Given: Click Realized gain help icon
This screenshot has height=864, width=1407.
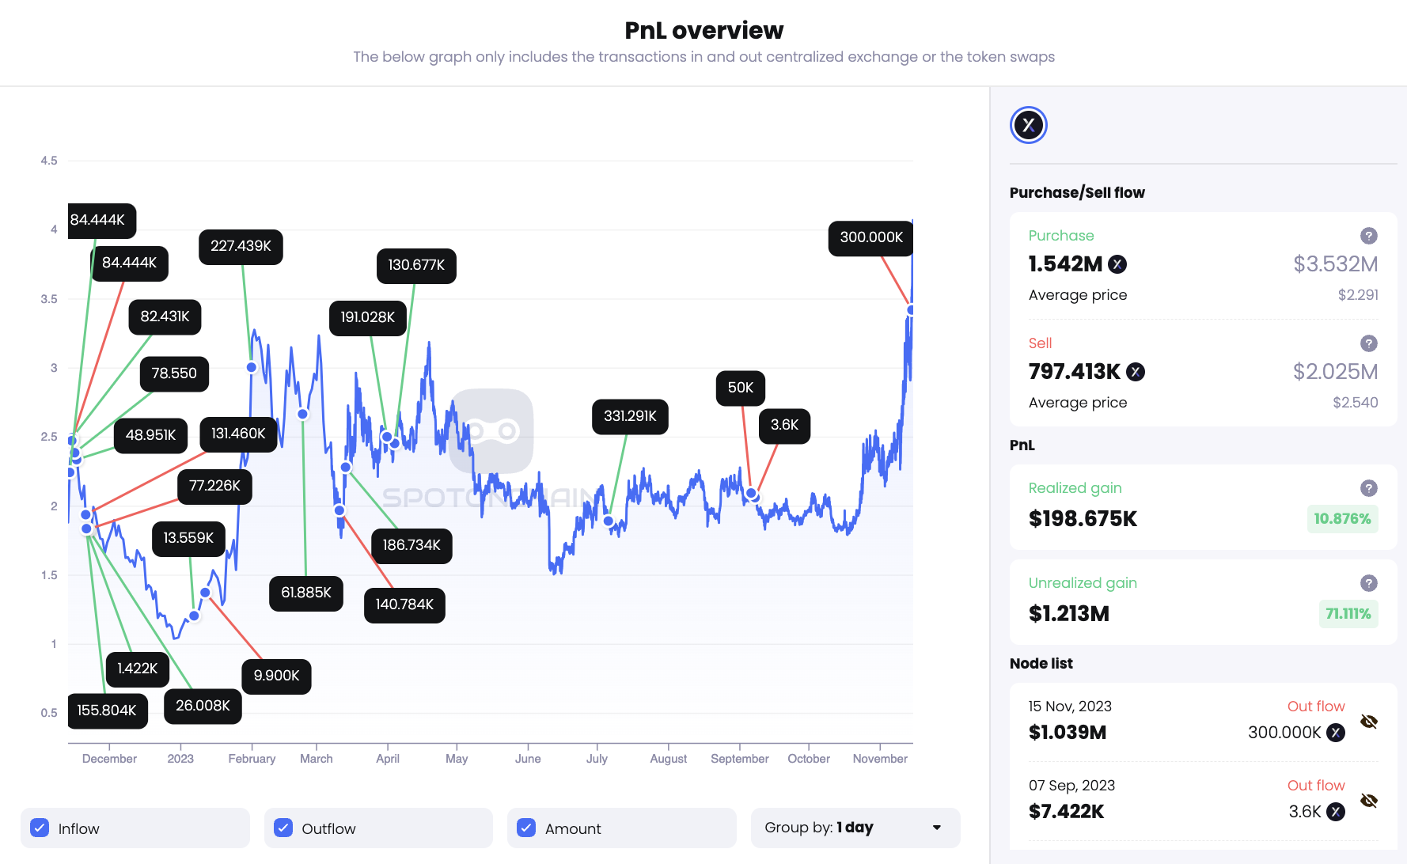Looking at the screenshot, I should click(1368, 488).
